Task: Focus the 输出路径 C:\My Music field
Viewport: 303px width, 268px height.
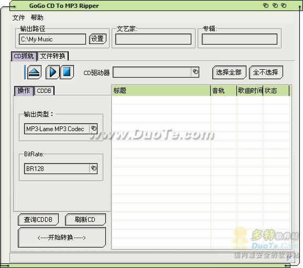Action: click(x=52, y=39)
